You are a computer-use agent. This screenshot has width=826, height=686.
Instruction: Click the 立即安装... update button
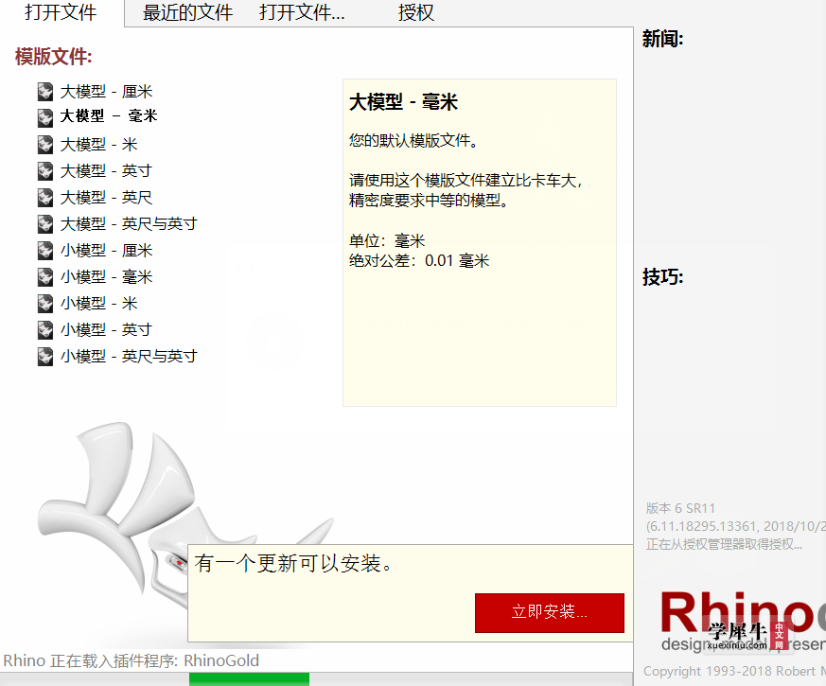pos(550,613)
